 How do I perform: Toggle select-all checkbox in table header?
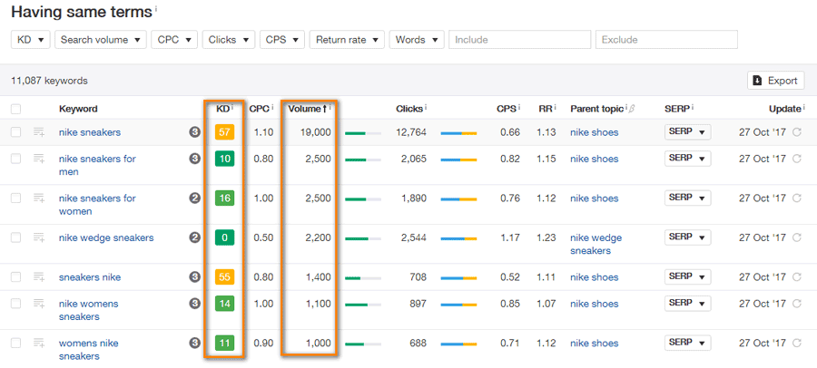[16, 109]
